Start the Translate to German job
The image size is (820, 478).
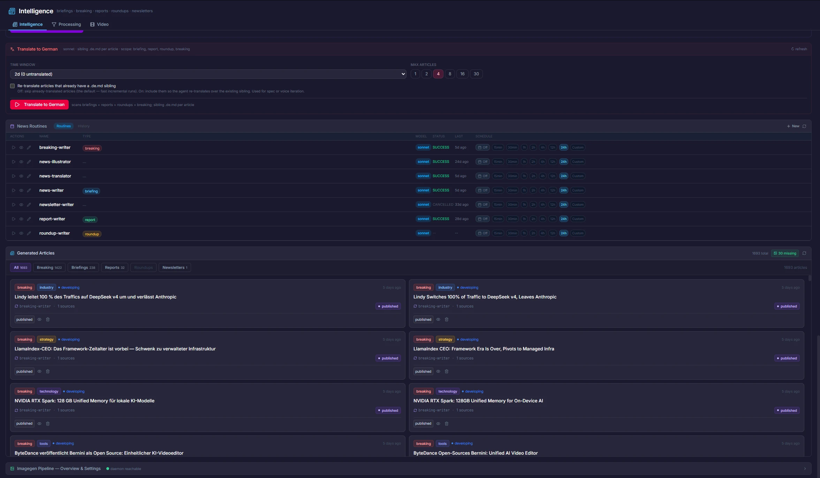pos(39,105)
